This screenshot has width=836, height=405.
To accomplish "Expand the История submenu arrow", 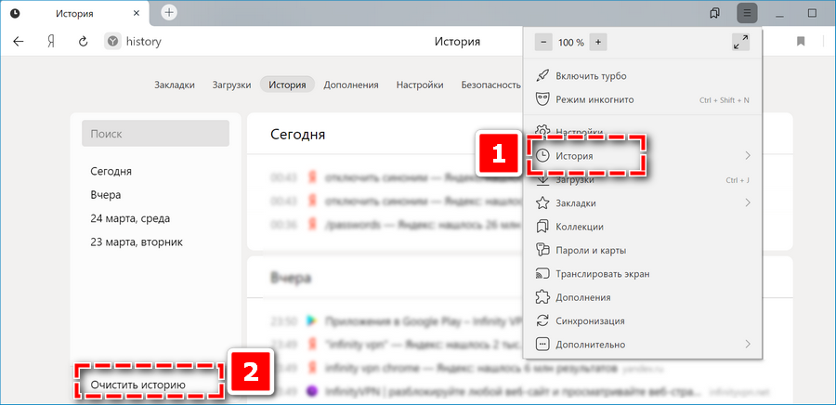I will pyautogui.click(x=748, y=156).
